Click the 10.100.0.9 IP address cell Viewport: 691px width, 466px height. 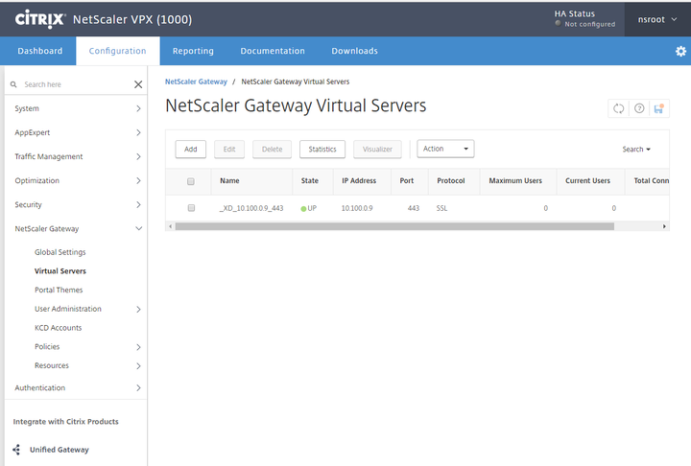[x=357, y=208]
